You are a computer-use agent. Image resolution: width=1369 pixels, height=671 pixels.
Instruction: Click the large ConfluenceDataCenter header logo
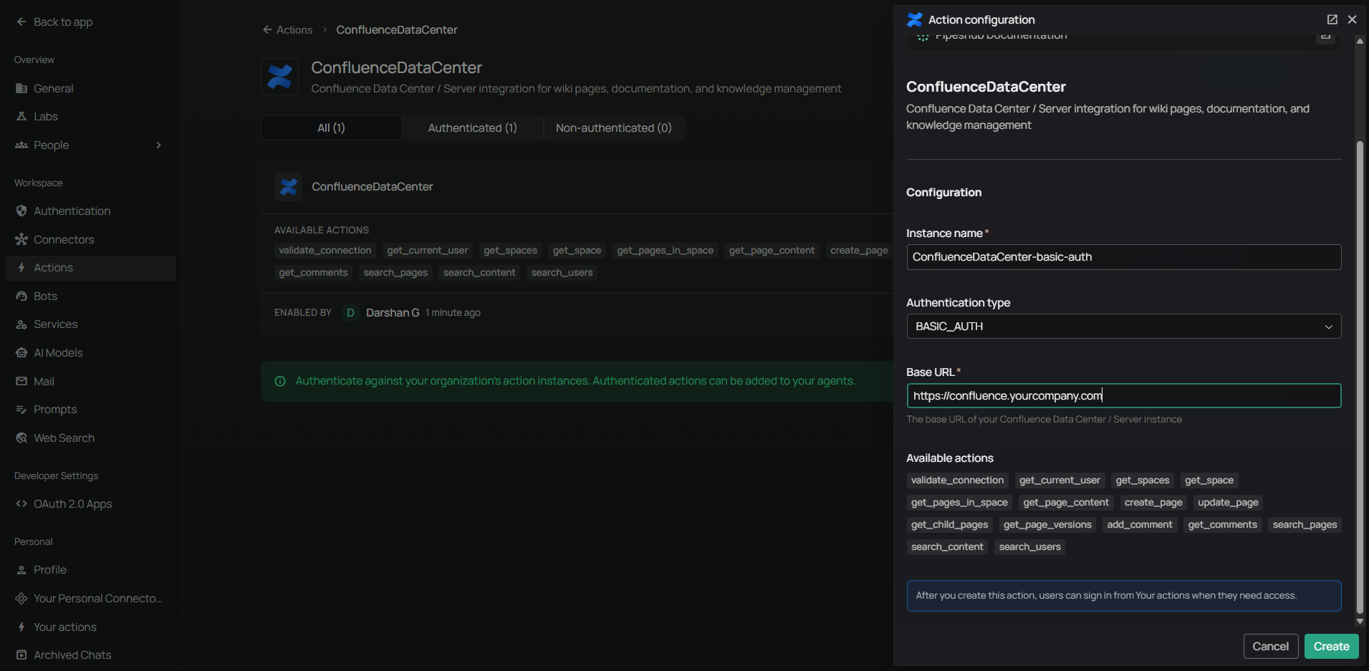[x=279, y=77]
